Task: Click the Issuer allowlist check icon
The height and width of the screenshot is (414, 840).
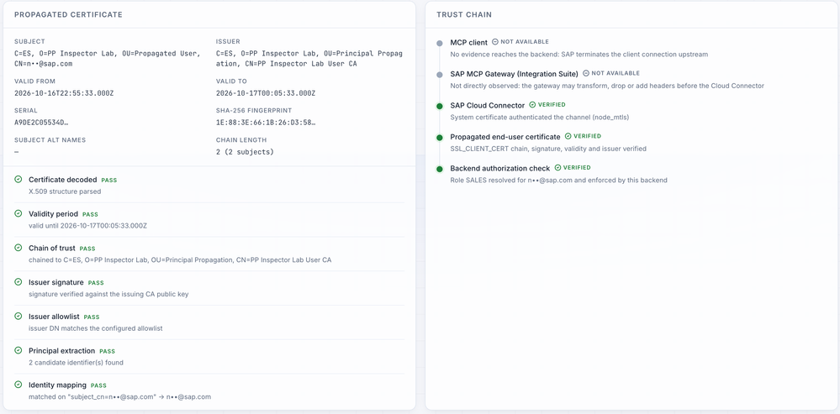Action: point(18,316)
